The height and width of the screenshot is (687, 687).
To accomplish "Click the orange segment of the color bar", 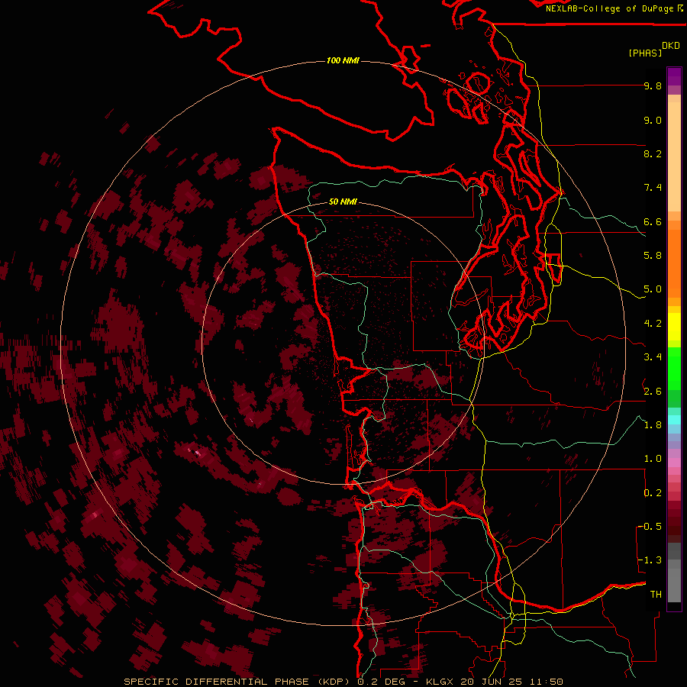I will point(674,264).
